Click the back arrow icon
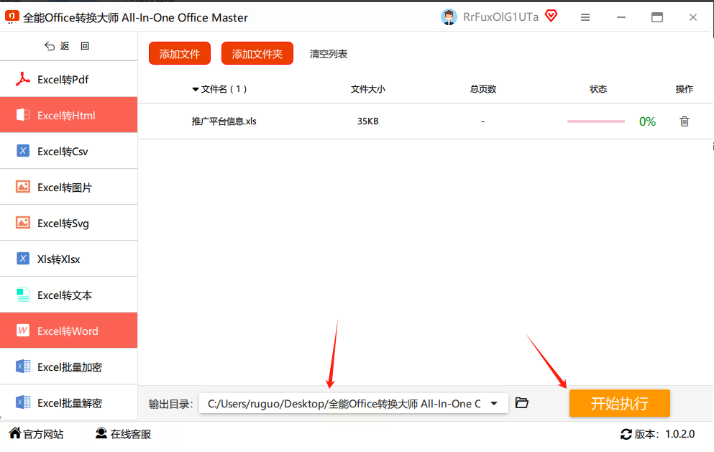This screenshot has width=714, height=452. pyautogui.click(x=49, y=46)
